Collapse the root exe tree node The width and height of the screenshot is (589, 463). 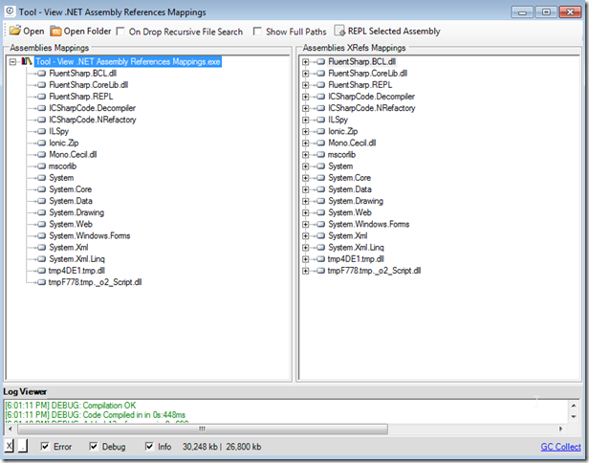(13, 61)
